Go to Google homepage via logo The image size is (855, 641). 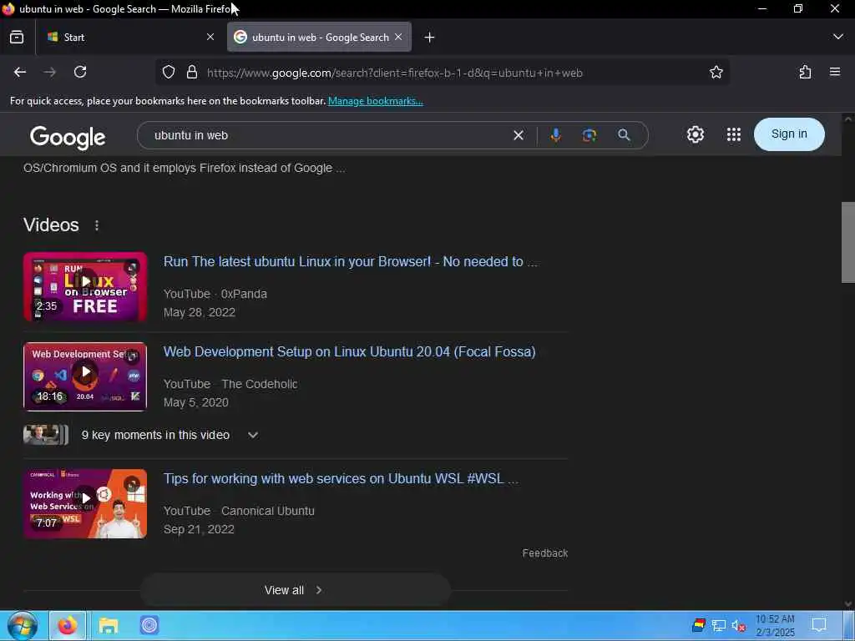(x=68, y=138)
